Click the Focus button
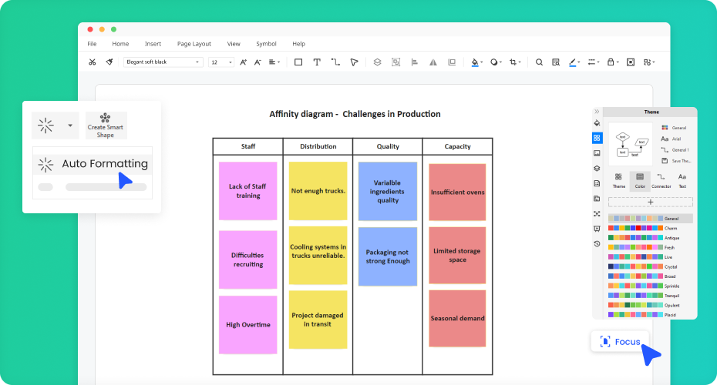The image size is (717, 385). (620, 341)
